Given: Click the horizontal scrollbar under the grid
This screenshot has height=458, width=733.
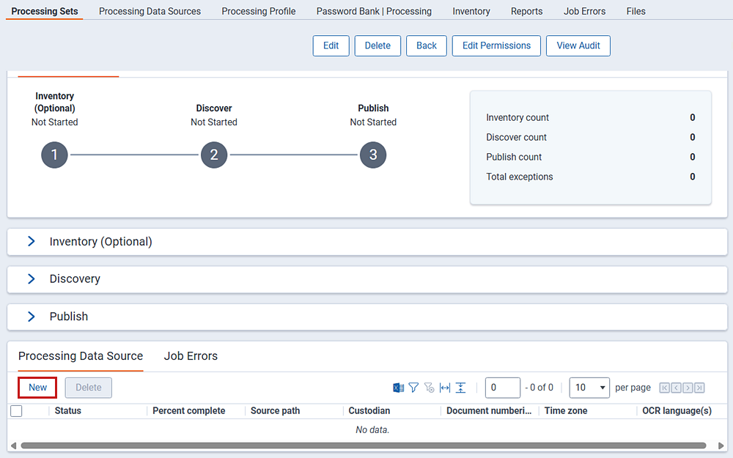Looking at the screenshot, I should click(x=363, y=446).
